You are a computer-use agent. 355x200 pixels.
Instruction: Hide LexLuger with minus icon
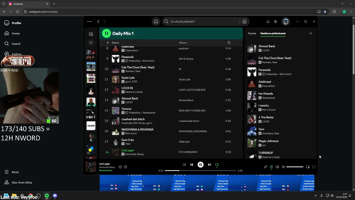120,167
